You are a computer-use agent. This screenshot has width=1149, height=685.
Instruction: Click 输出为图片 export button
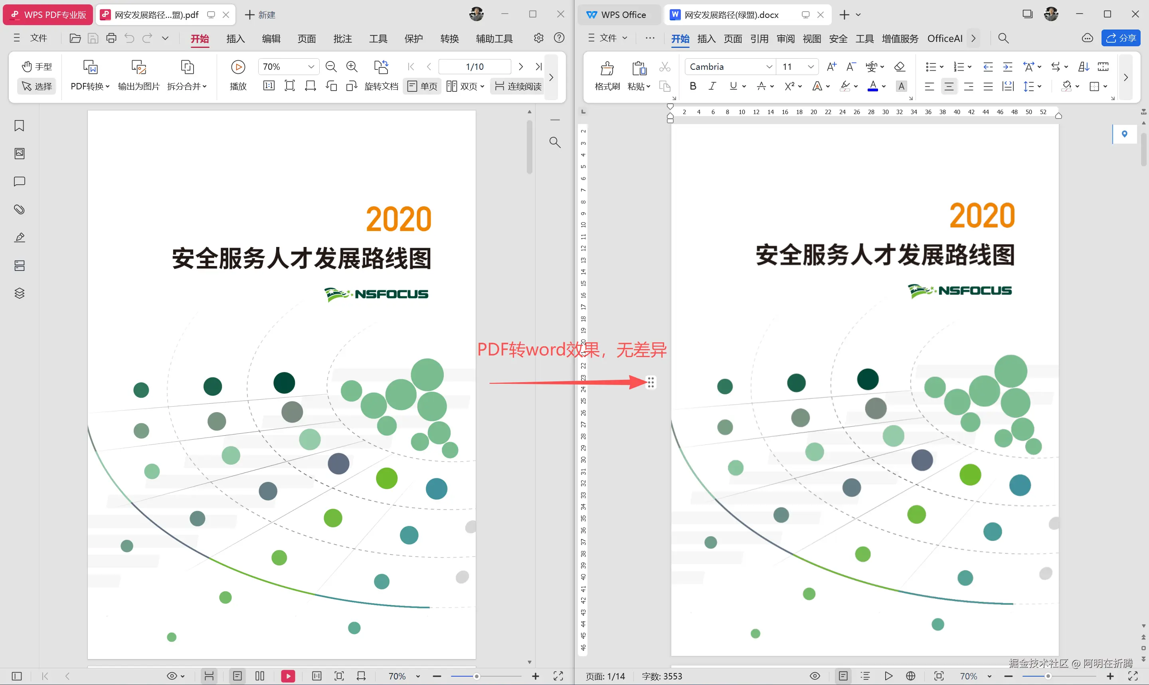pos(138,75)
